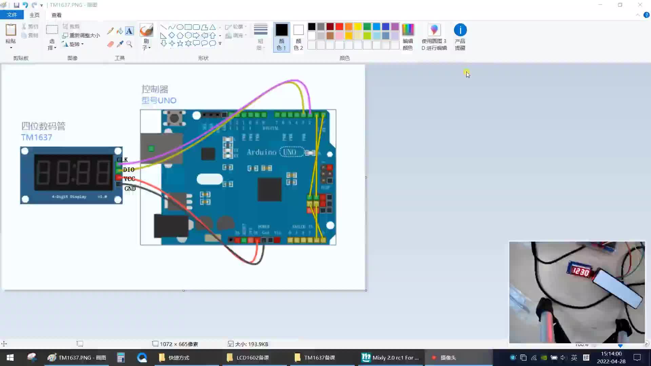Open Mixly 2.0 rc1 from taskbar

click(x=390, y=358)
